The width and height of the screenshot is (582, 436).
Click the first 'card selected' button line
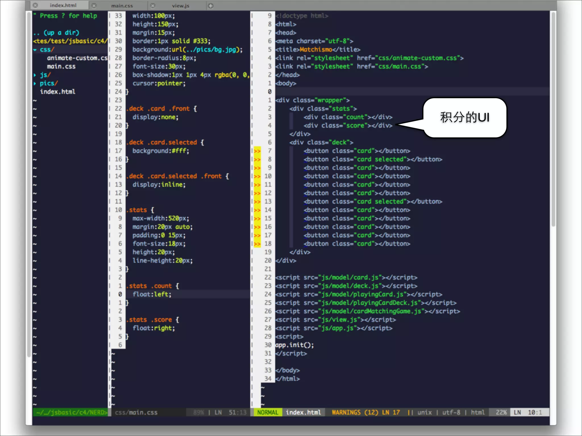tap(373, 159)
